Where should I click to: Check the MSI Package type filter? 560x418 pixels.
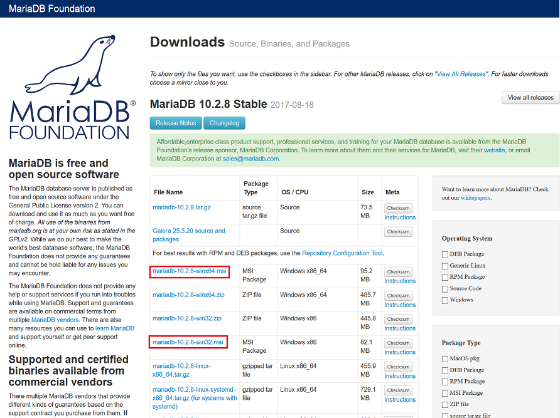click(445, 393)
